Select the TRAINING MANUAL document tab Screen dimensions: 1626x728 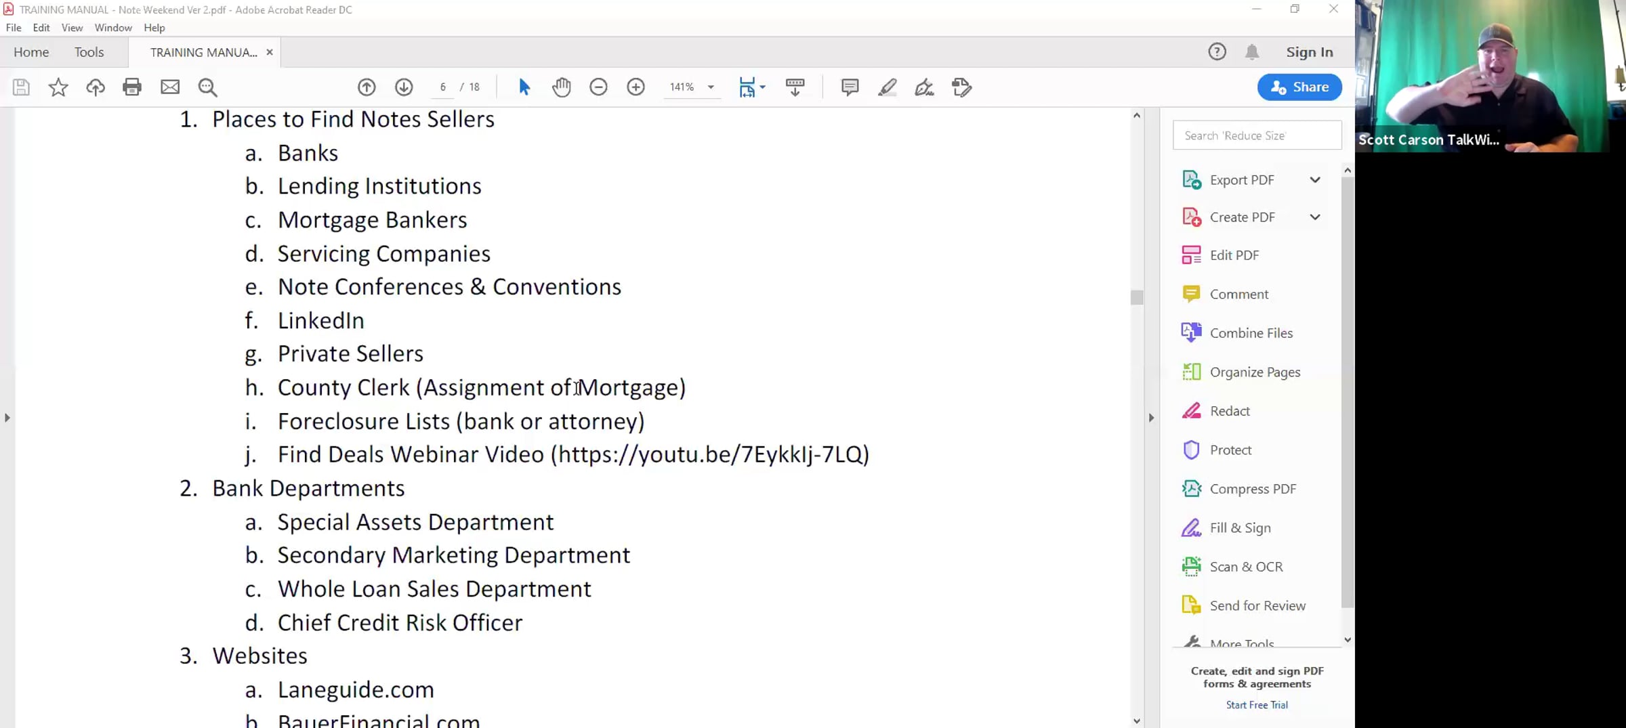(203, 52)
